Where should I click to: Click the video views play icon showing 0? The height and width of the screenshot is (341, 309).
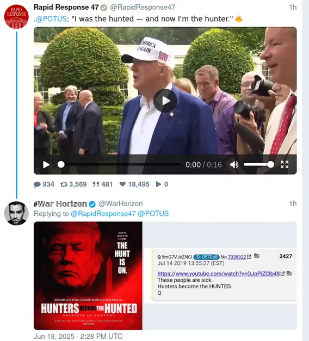(x=159, y=184)
